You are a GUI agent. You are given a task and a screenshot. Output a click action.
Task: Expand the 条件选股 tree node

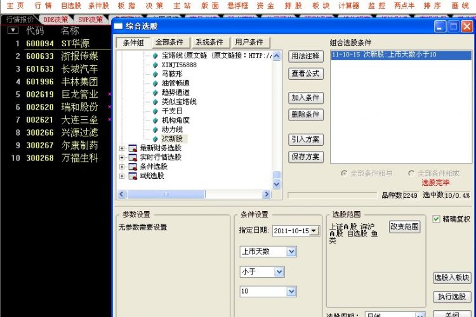click(x=122, y=167)
